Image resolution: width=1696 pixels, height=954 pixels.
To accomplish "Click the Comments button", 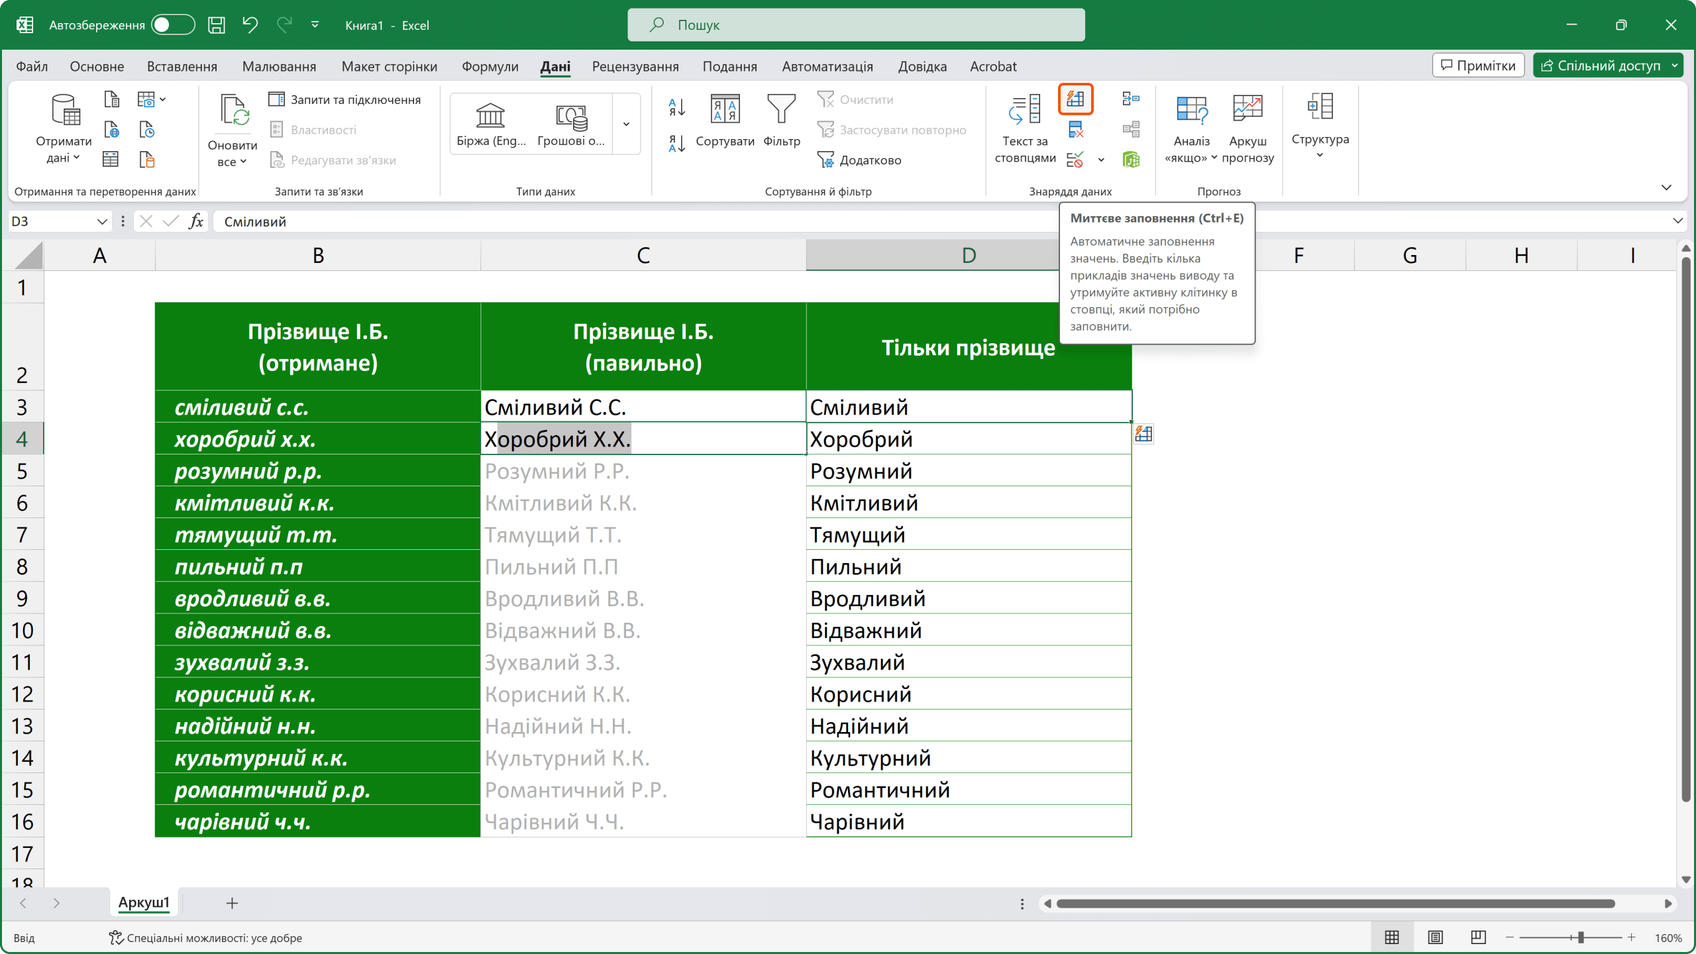I will [x=1478, y=66].
